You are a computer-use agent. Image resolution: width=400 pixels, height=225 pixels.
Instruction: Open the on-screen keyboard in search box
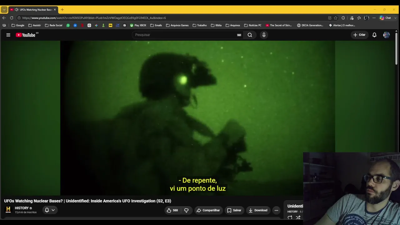239,35
